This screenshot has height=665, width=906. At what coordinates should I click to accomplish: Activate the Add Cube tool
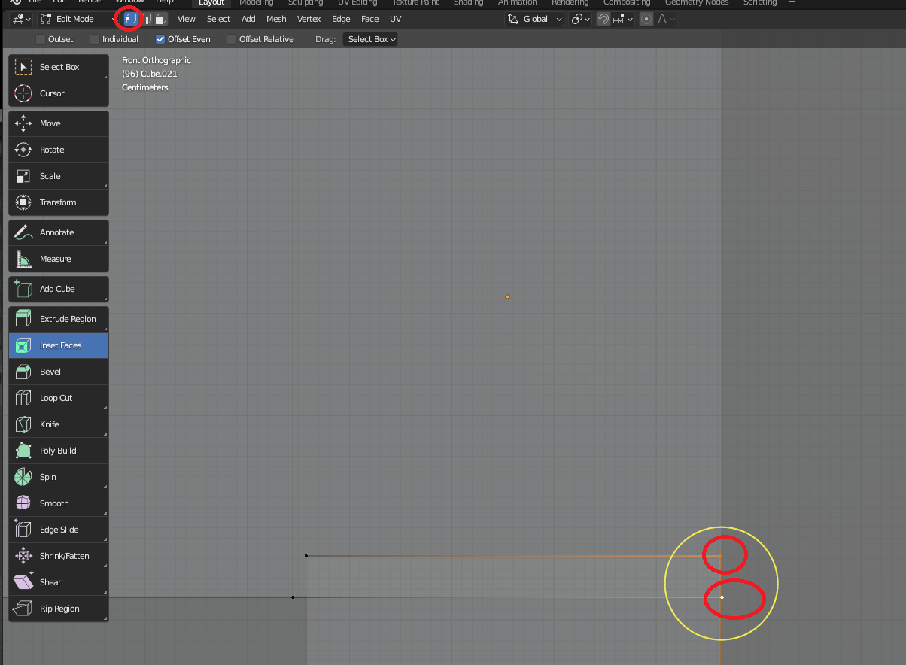[59, 289]
